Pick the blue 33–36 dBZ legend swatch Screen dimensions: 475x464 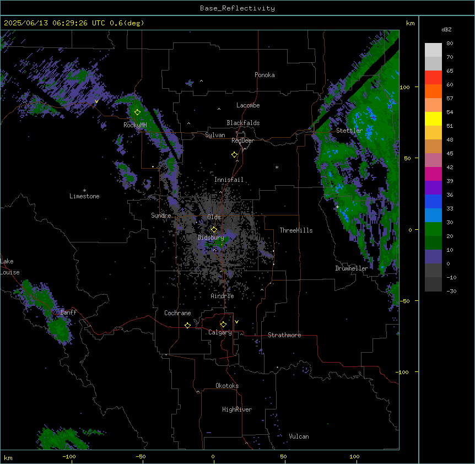[433, 201]
